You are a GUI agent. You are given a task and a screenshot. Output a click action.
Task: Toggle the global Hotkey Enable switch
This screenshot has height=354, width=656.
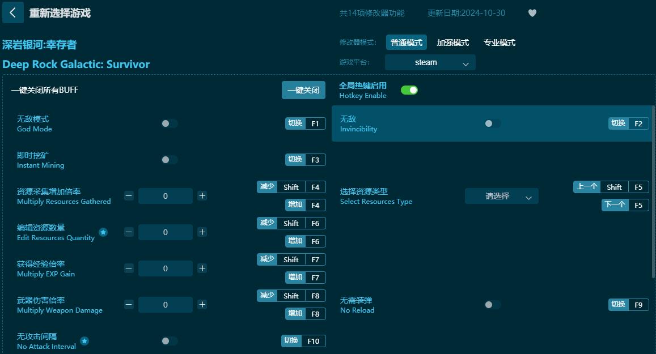(x=409, y=90)
